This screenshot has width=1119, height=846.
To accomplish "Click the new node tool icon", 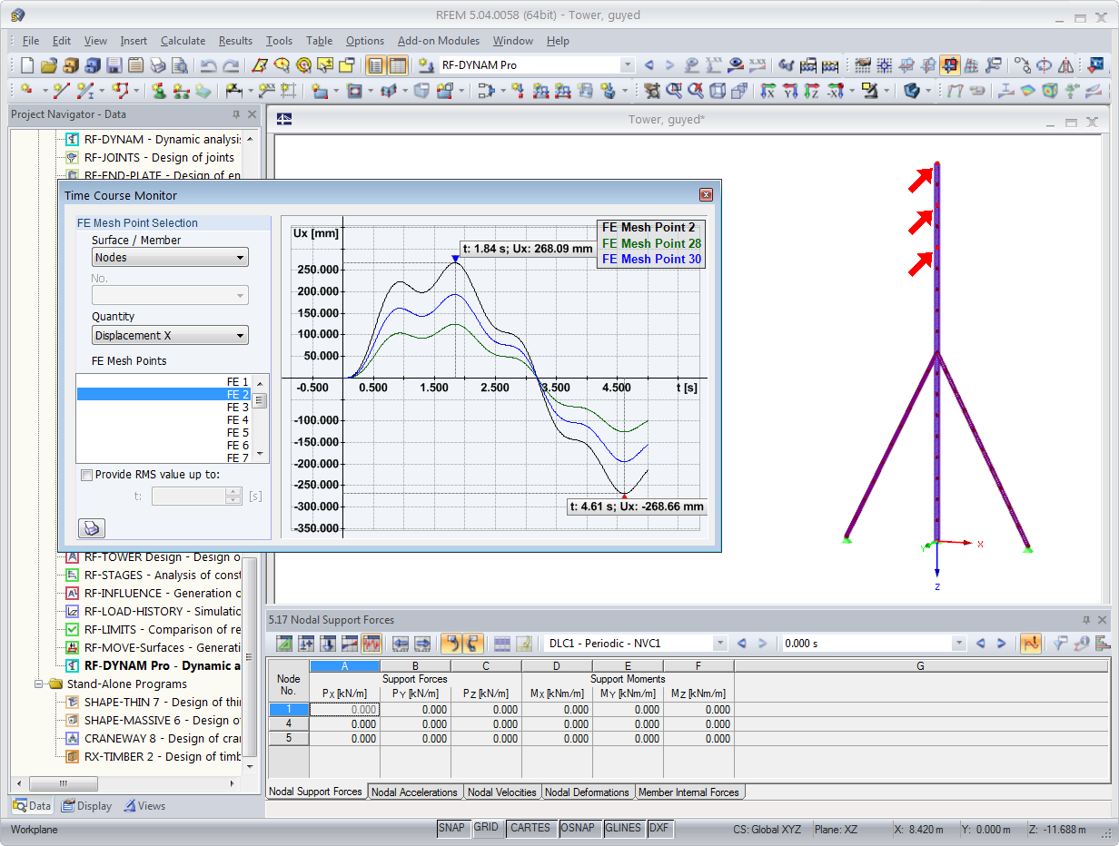I will pyautogui.click(x=25, y=91).
